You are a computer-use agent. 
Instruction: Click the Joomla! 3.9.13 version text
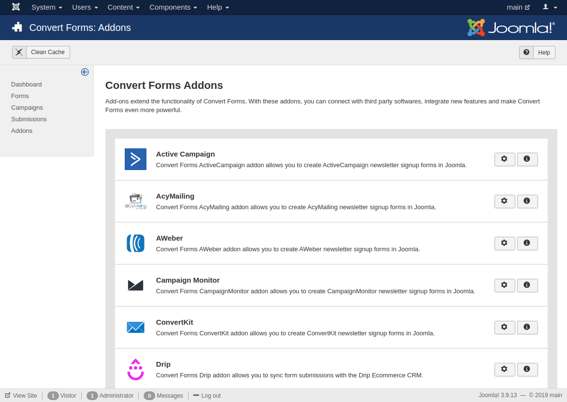(x=498, y=395)
